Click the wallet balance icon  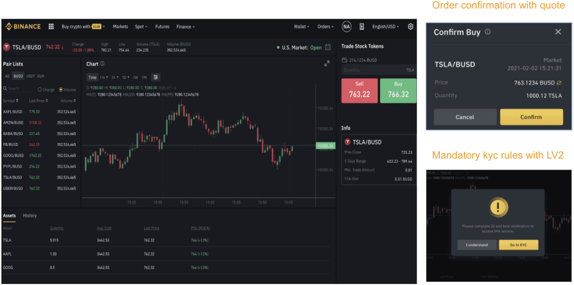coord(344,60)
